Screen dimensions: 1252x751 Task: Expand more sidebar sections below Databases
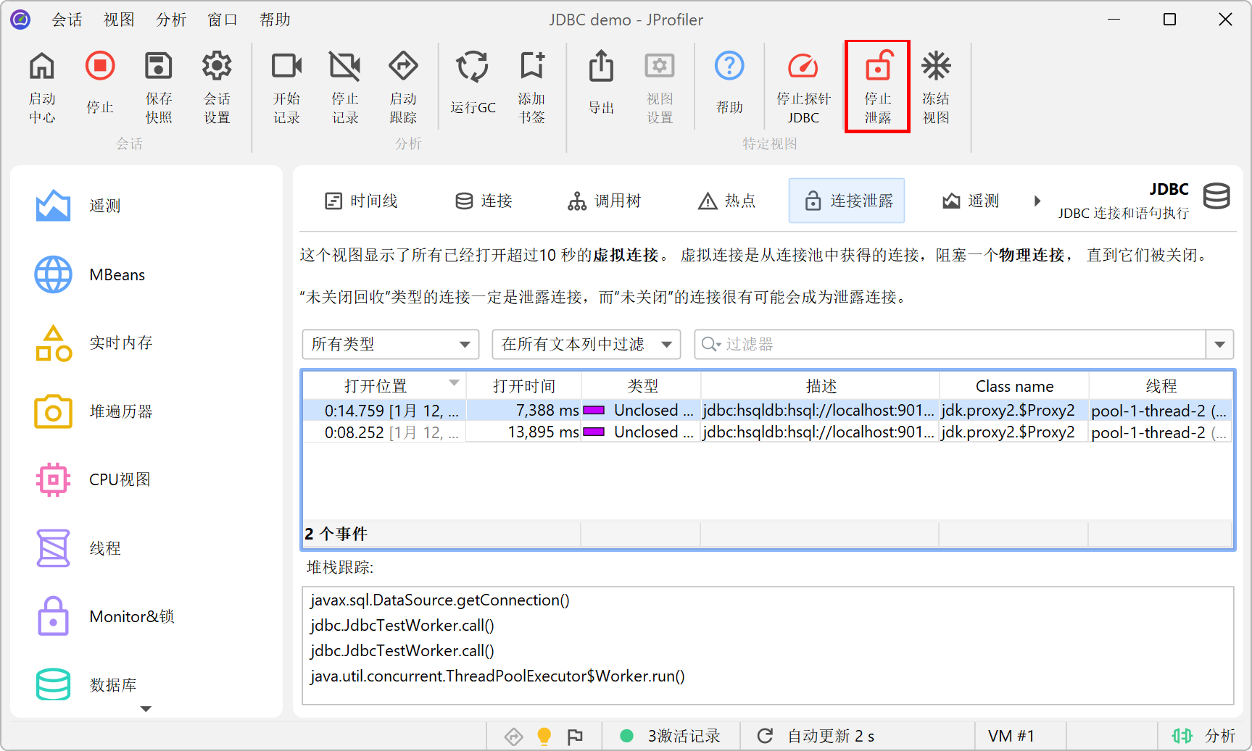[x=146, y=709]
